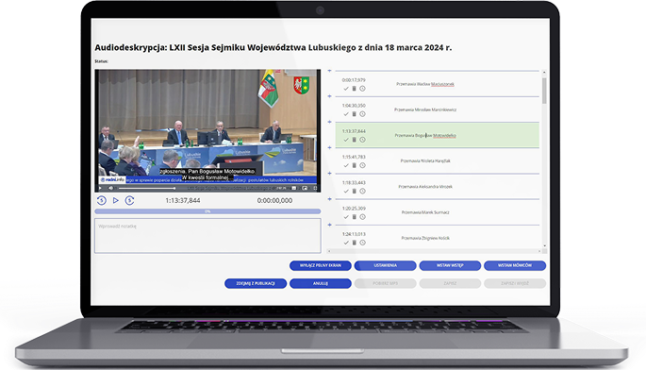
Task: Edit the text of the highlighted 1:13:37,844 entry
Action: point(425,135)
